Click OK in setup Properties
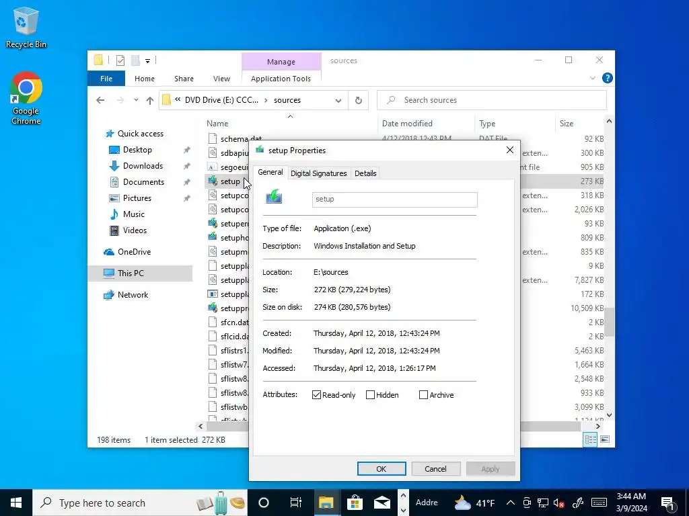The width and height of the screenshot is (689, 516). click(x=382, y=468)
